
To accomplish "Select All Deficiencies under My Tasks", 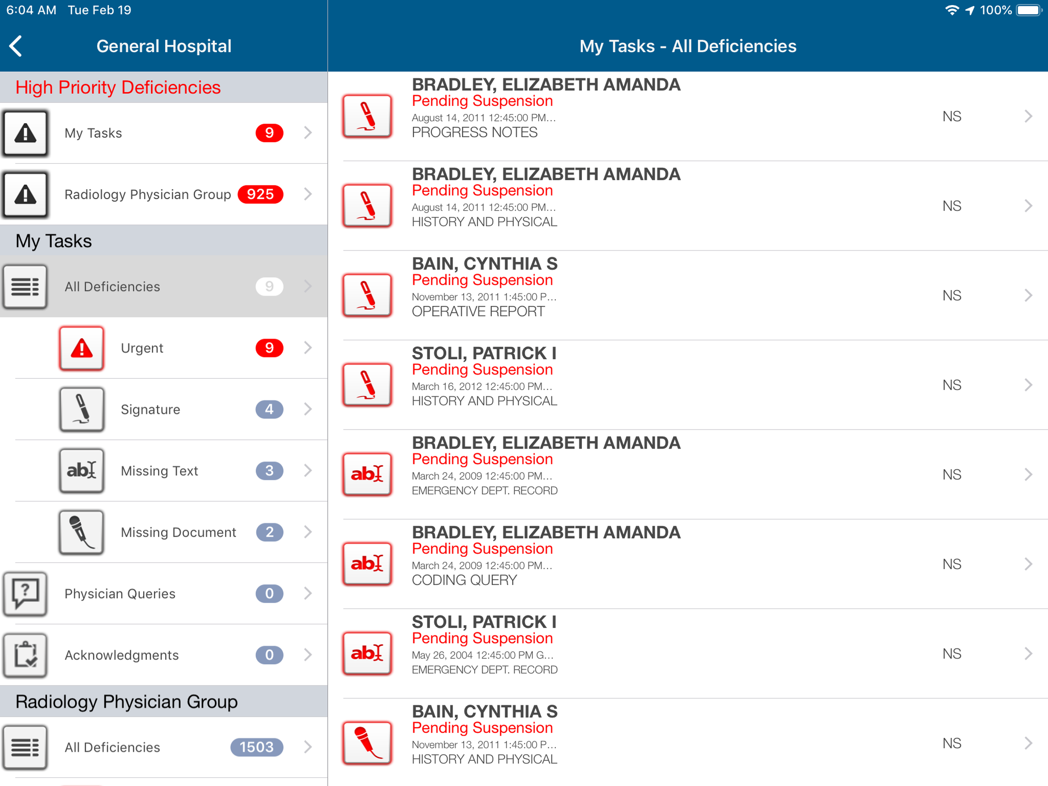I will tap(164, 286).
